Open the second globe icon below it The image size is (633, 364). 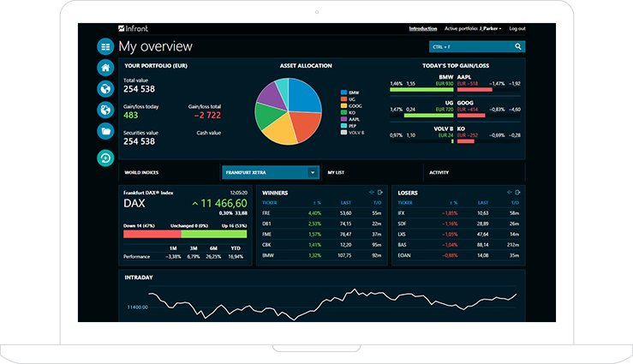click(105, 110)
